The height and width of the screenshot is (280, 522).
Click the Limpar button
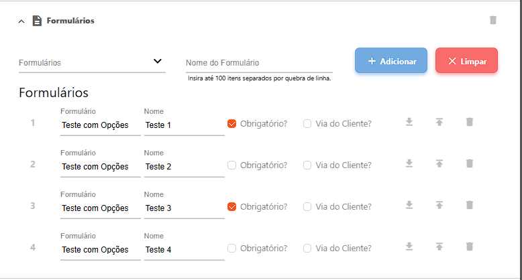click(x=466, y=61)
